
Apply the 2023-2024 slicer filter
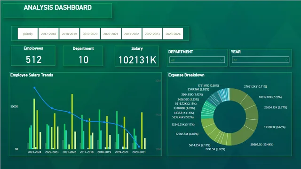(173, 34)
